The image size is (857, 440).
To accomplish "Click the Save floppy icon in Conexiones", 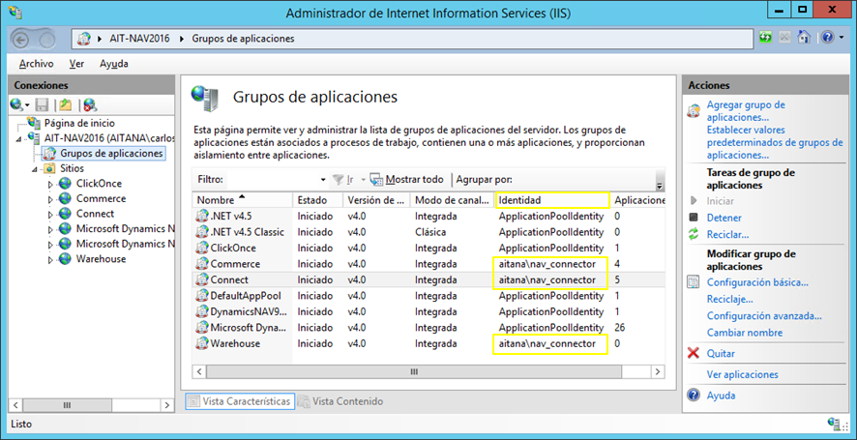I will coord(43,104).
